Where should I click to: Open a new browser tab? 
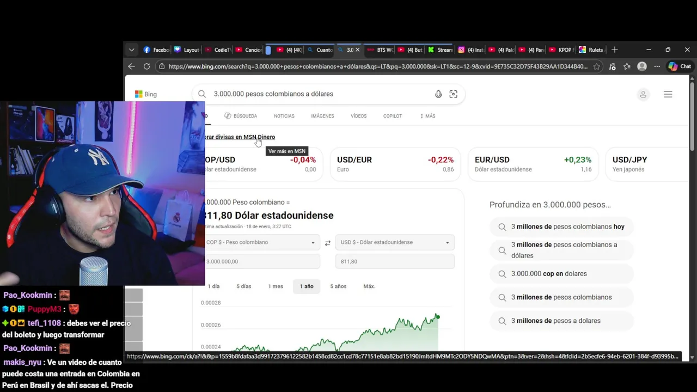pyautogui.click(x=615, y=50)
